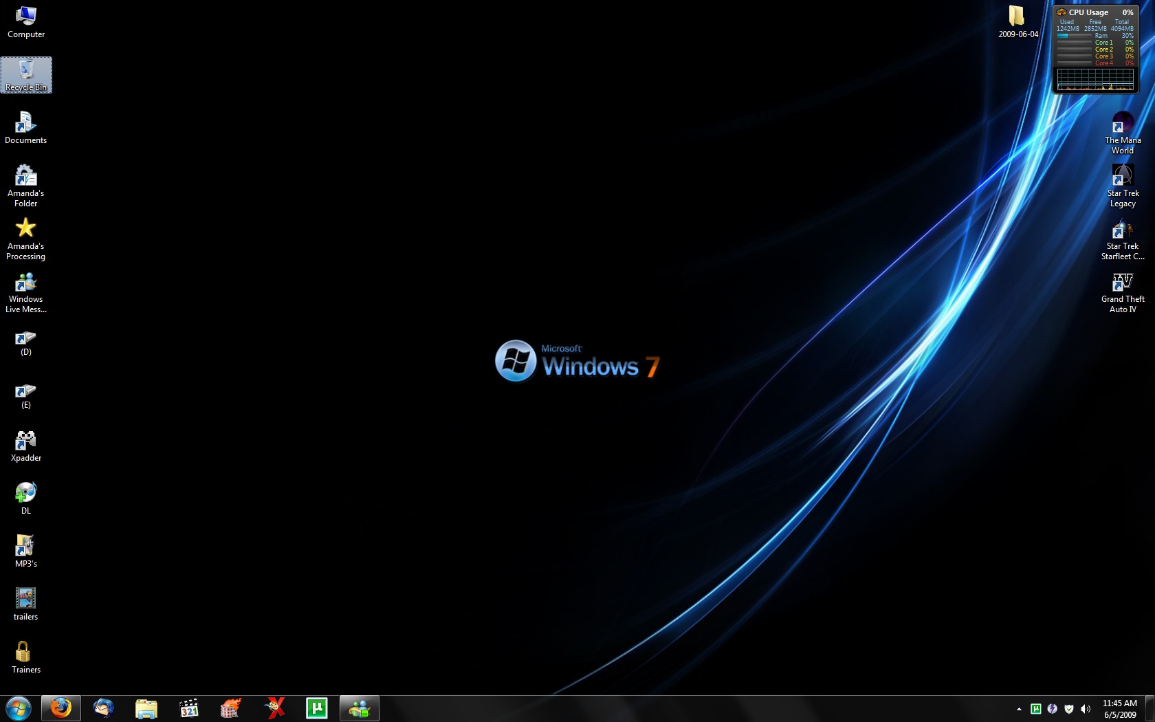Select the Grand Theft Auto IV shortcut
This screenshot has width=1155, height=722.
point(1123,292)
